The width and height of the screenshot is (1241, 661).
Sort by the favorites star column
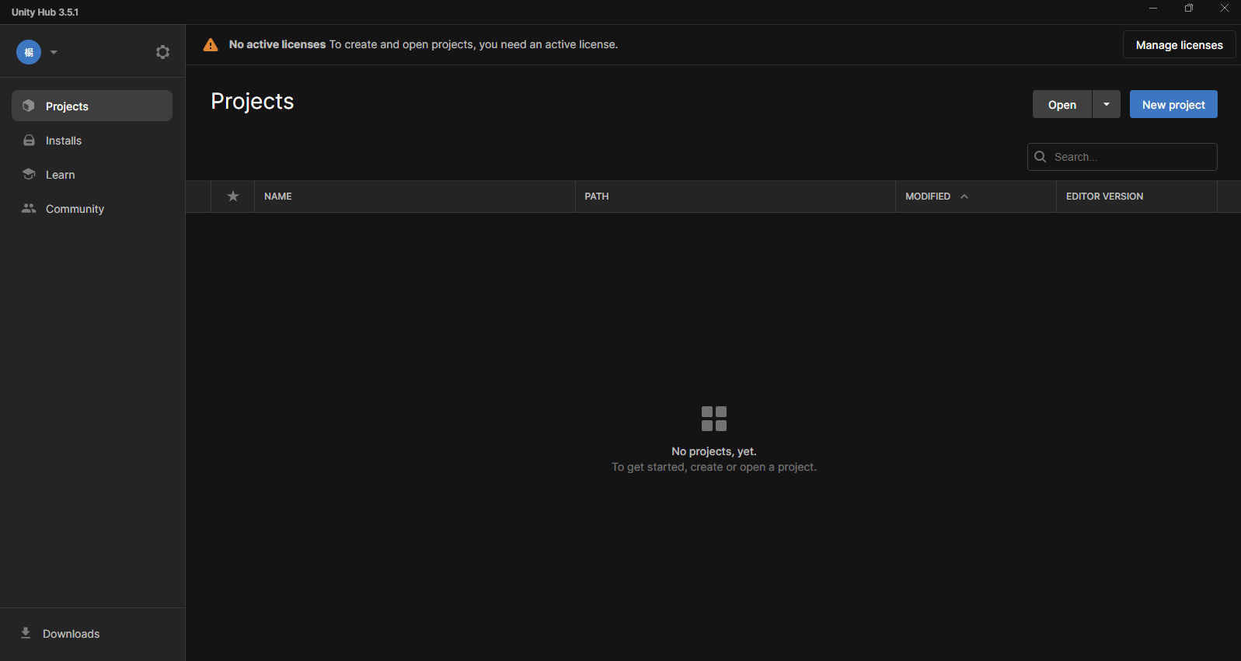click(233, 197)
